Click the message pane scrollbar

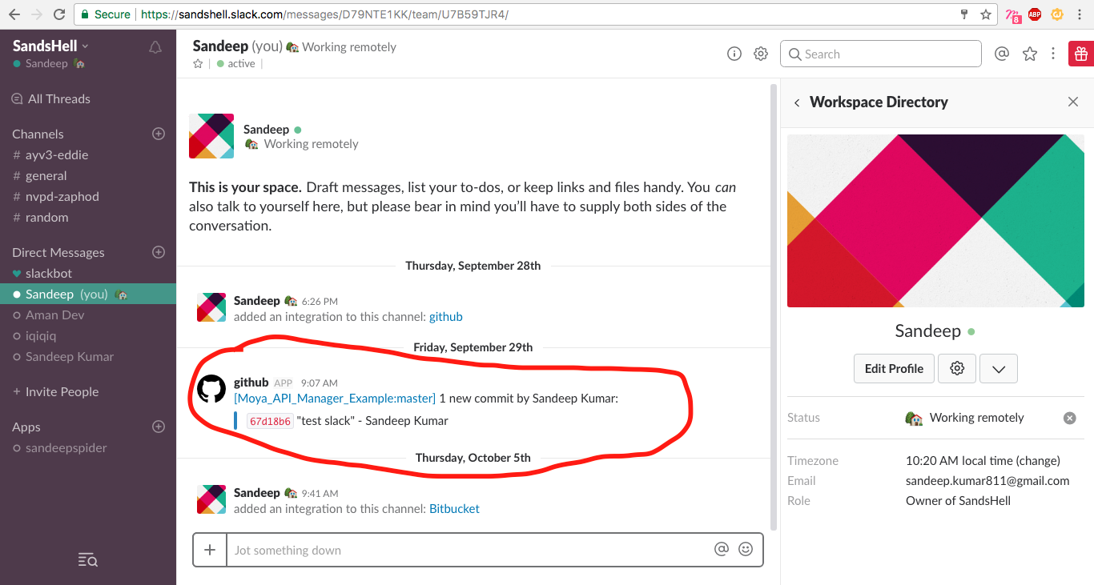(x=773, y=307)
